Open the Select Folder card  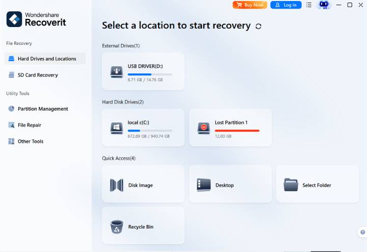pos(318,184)
